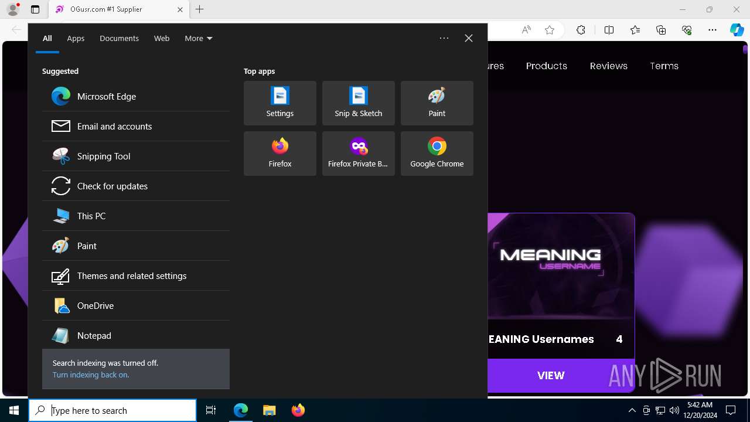Open network status in system tray
Screen dimensions: 750x422
660,410
